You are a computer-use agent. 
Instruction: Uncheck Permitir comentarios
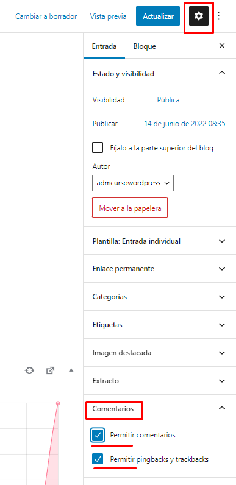98,435
